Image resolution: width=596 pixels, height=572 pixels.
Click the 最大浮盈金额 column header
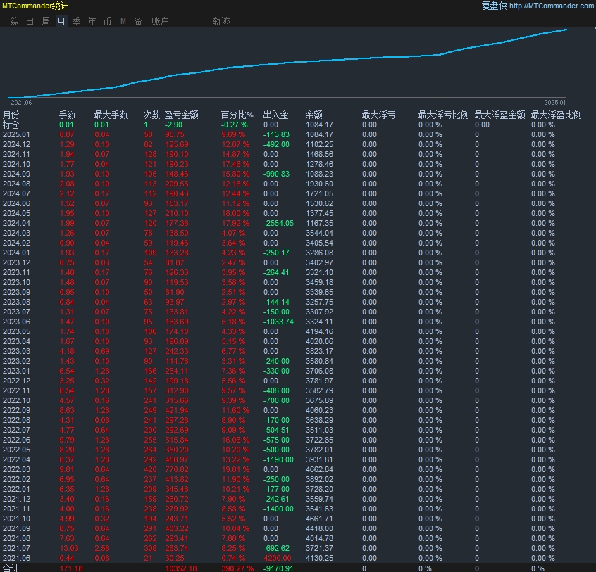point(499,115)
